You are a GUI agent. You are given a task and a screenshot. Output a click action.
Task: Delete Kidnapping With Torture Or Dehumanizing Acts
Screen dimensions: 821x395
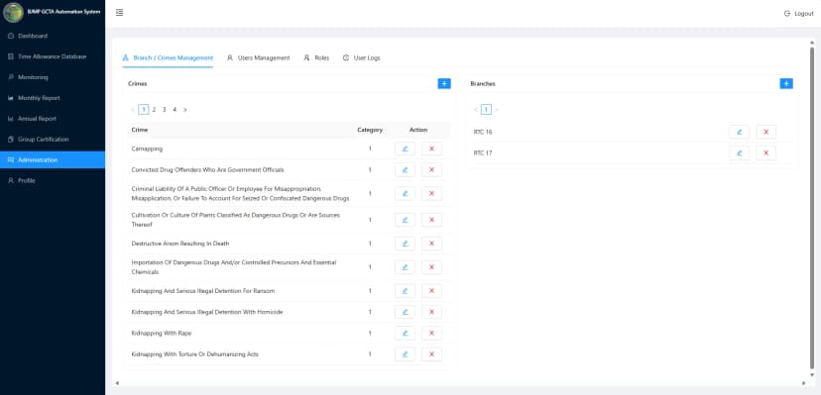point(431,354)
